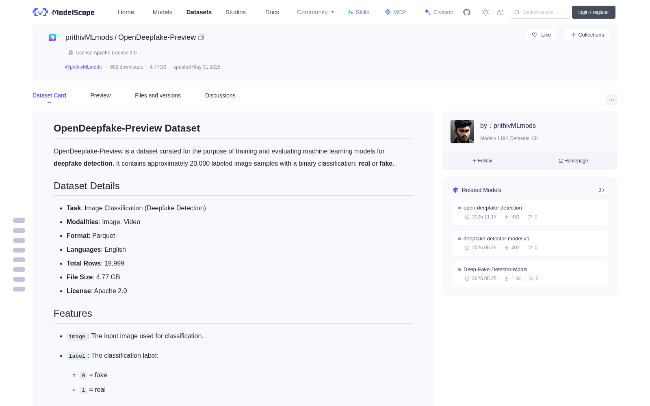Click the 'label' code label

tap(77, 356)
